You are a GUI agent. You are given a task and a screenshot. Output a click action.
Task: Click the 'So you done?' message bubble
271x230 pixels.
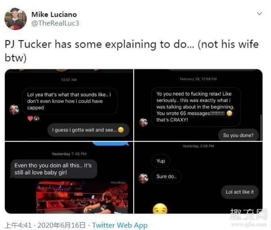point(238,135)
